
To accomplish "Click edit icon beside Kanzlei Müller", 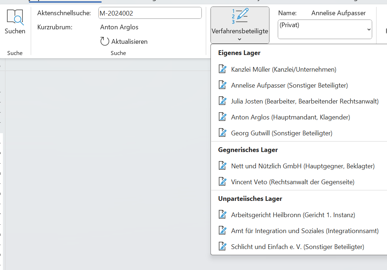I will tap(222, 69).
